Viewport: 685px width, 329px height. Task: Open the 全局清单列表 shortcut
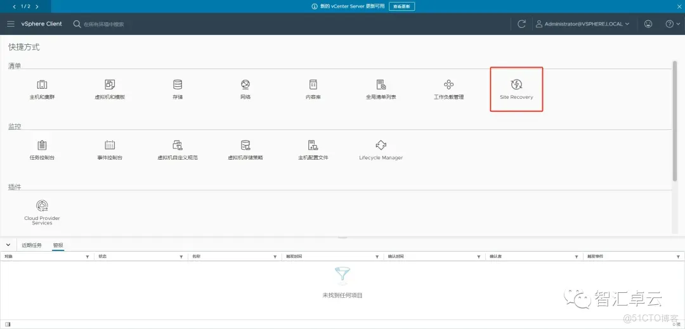381,90
